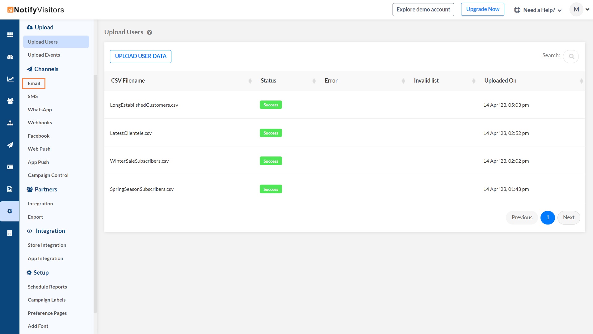593x334 pixels.
Task: Sort by Uploaded On column arrows
Action: (x=581, y=81)
